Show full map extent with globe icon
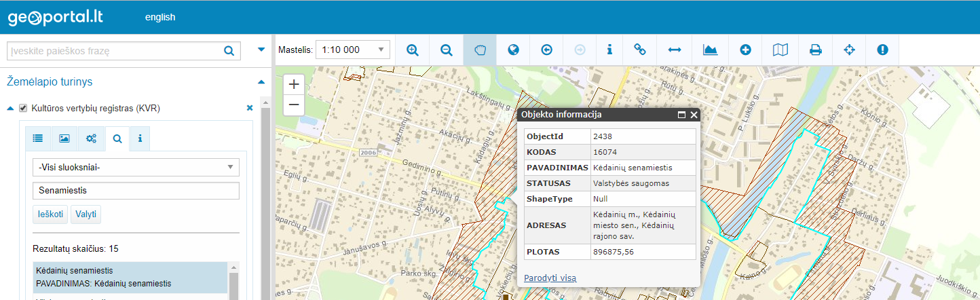 pos(514,50)
